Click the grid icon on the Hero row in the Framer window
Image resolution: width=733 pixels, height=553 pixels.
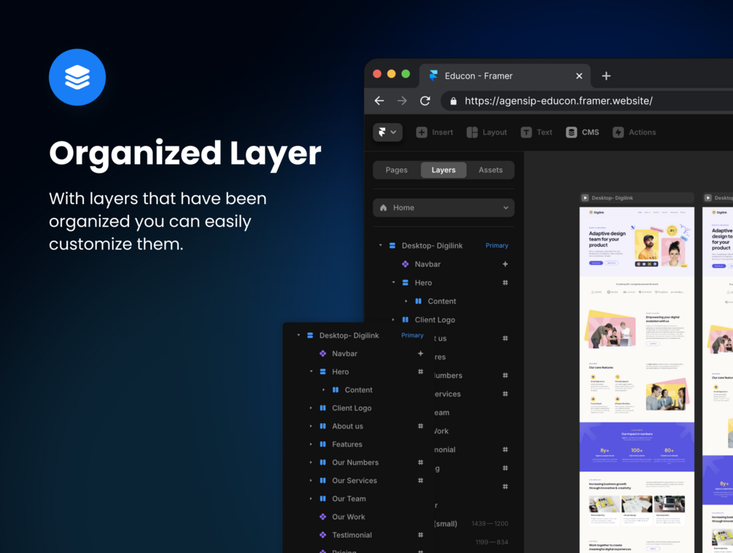click(x=505, y=283)
